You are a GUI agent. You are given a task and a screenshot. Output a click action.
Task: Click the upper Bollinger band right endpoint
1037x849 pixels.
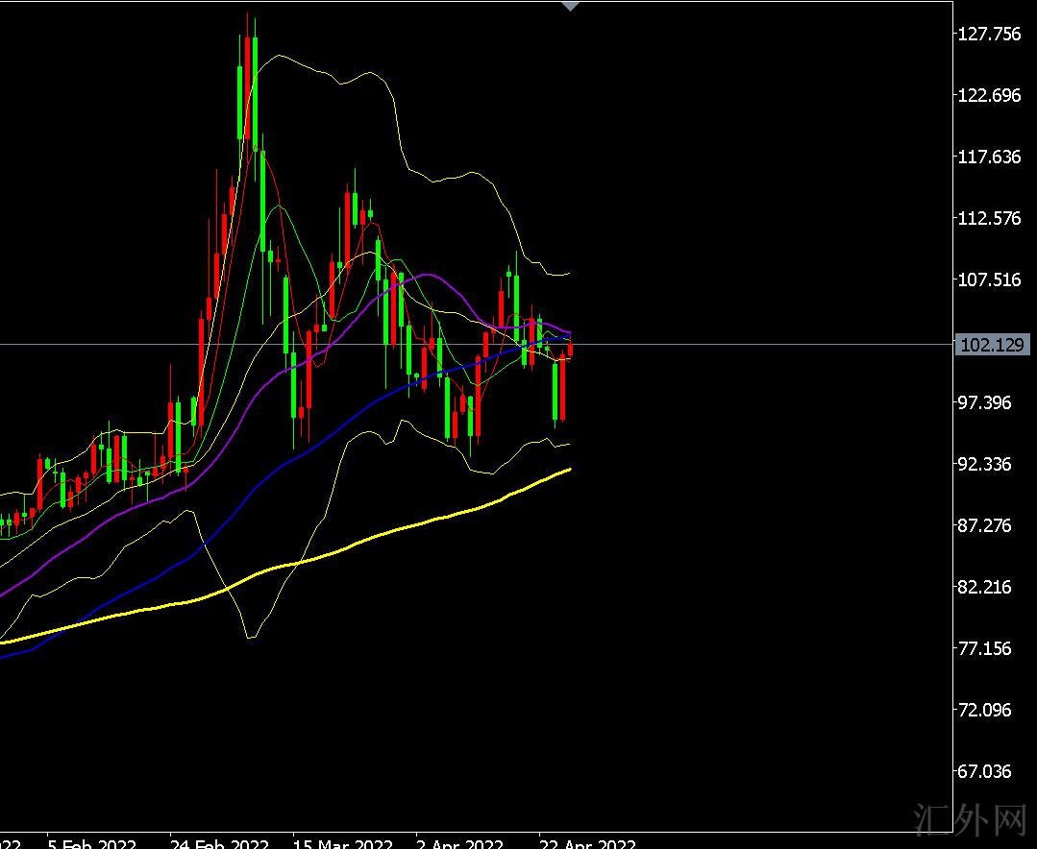click(569, 274)
